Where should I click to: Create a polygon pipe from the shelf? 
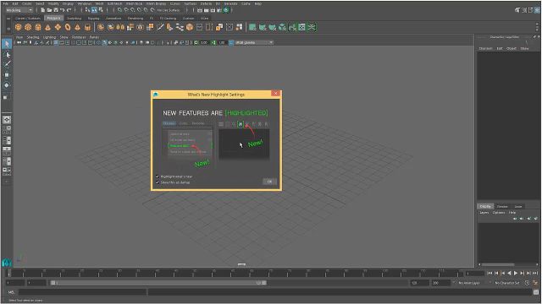87,27
